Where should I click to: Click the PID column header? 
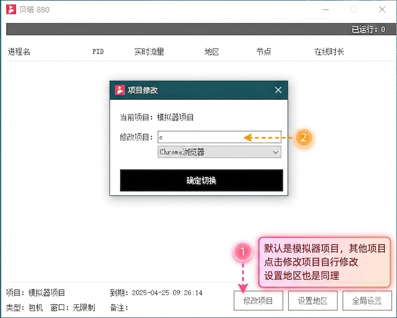pyautogui.click(x=98, y=52)
